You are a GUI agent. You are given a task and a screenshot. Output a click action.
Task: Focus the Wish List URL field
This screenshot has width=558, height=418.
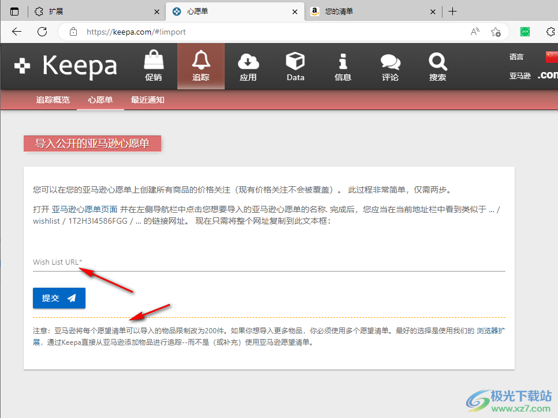[x=269, y=262]
